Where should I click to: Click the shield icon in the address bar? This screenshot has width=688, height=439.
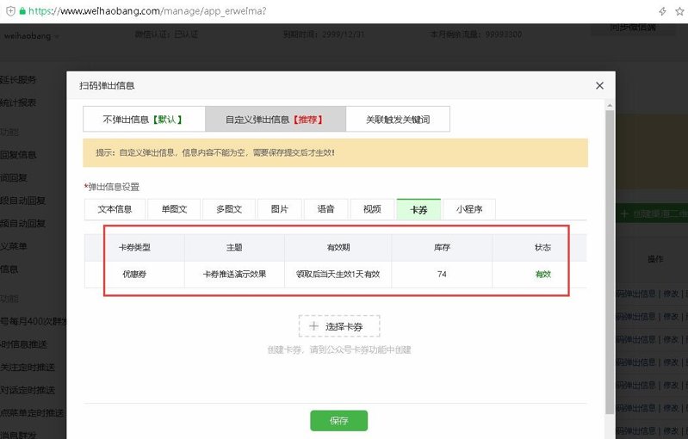tap(10, 11)
